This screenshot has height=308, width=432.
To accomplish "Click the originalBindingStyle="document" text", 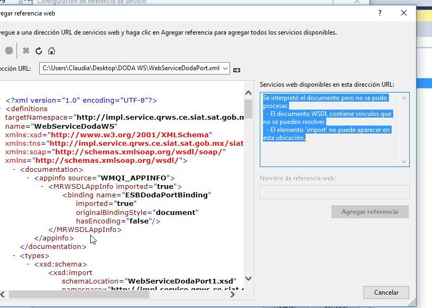I will point(137,212).
